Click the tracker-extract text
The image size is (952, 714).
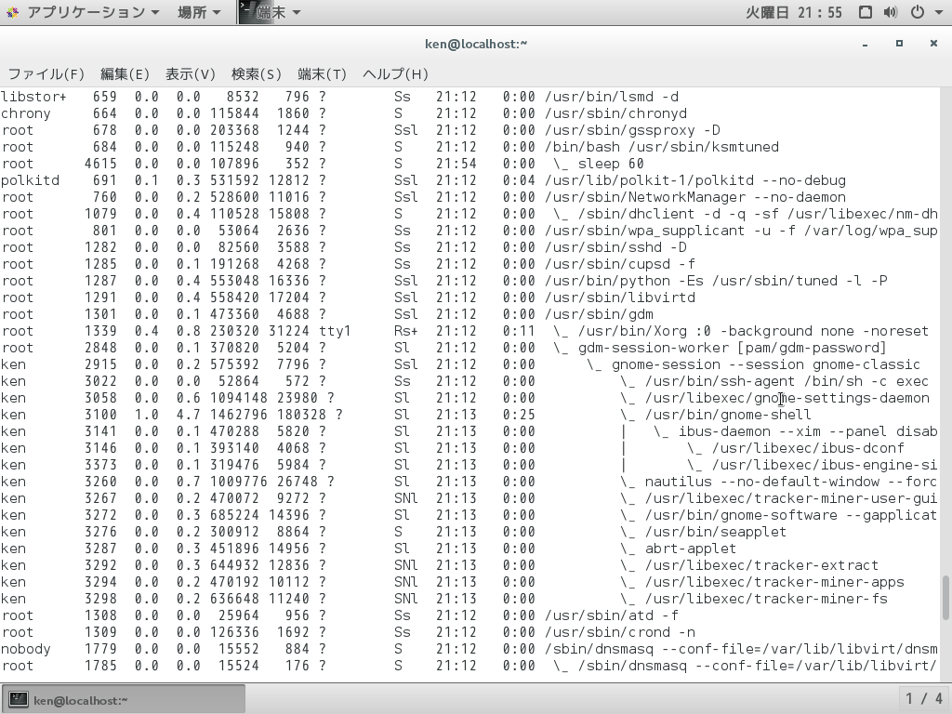[x=761, y=565]
